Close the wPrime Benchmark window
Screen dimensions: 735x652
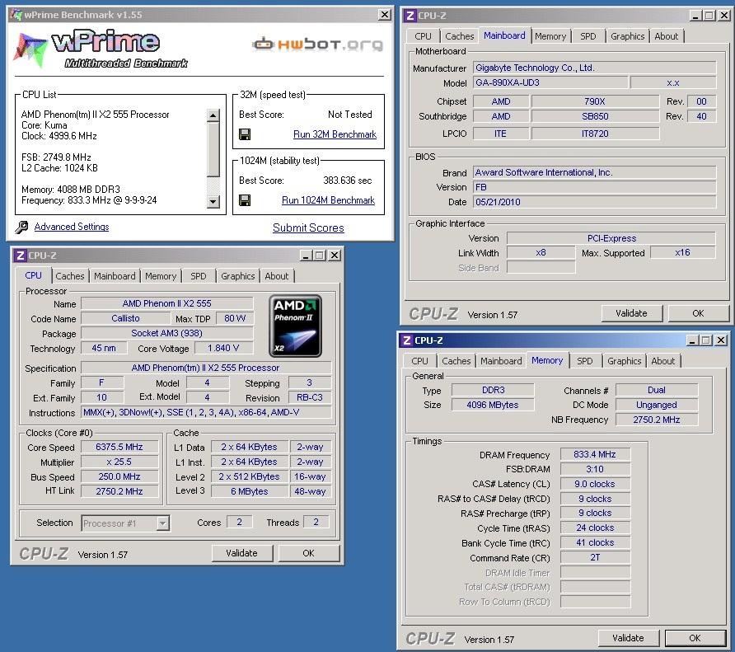pyautogui.click(x=385, y=15)
